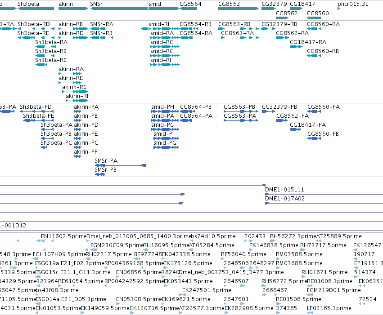Click the CG8563-RA transcript label
The image size is (383, 315).
pos(238,33)
